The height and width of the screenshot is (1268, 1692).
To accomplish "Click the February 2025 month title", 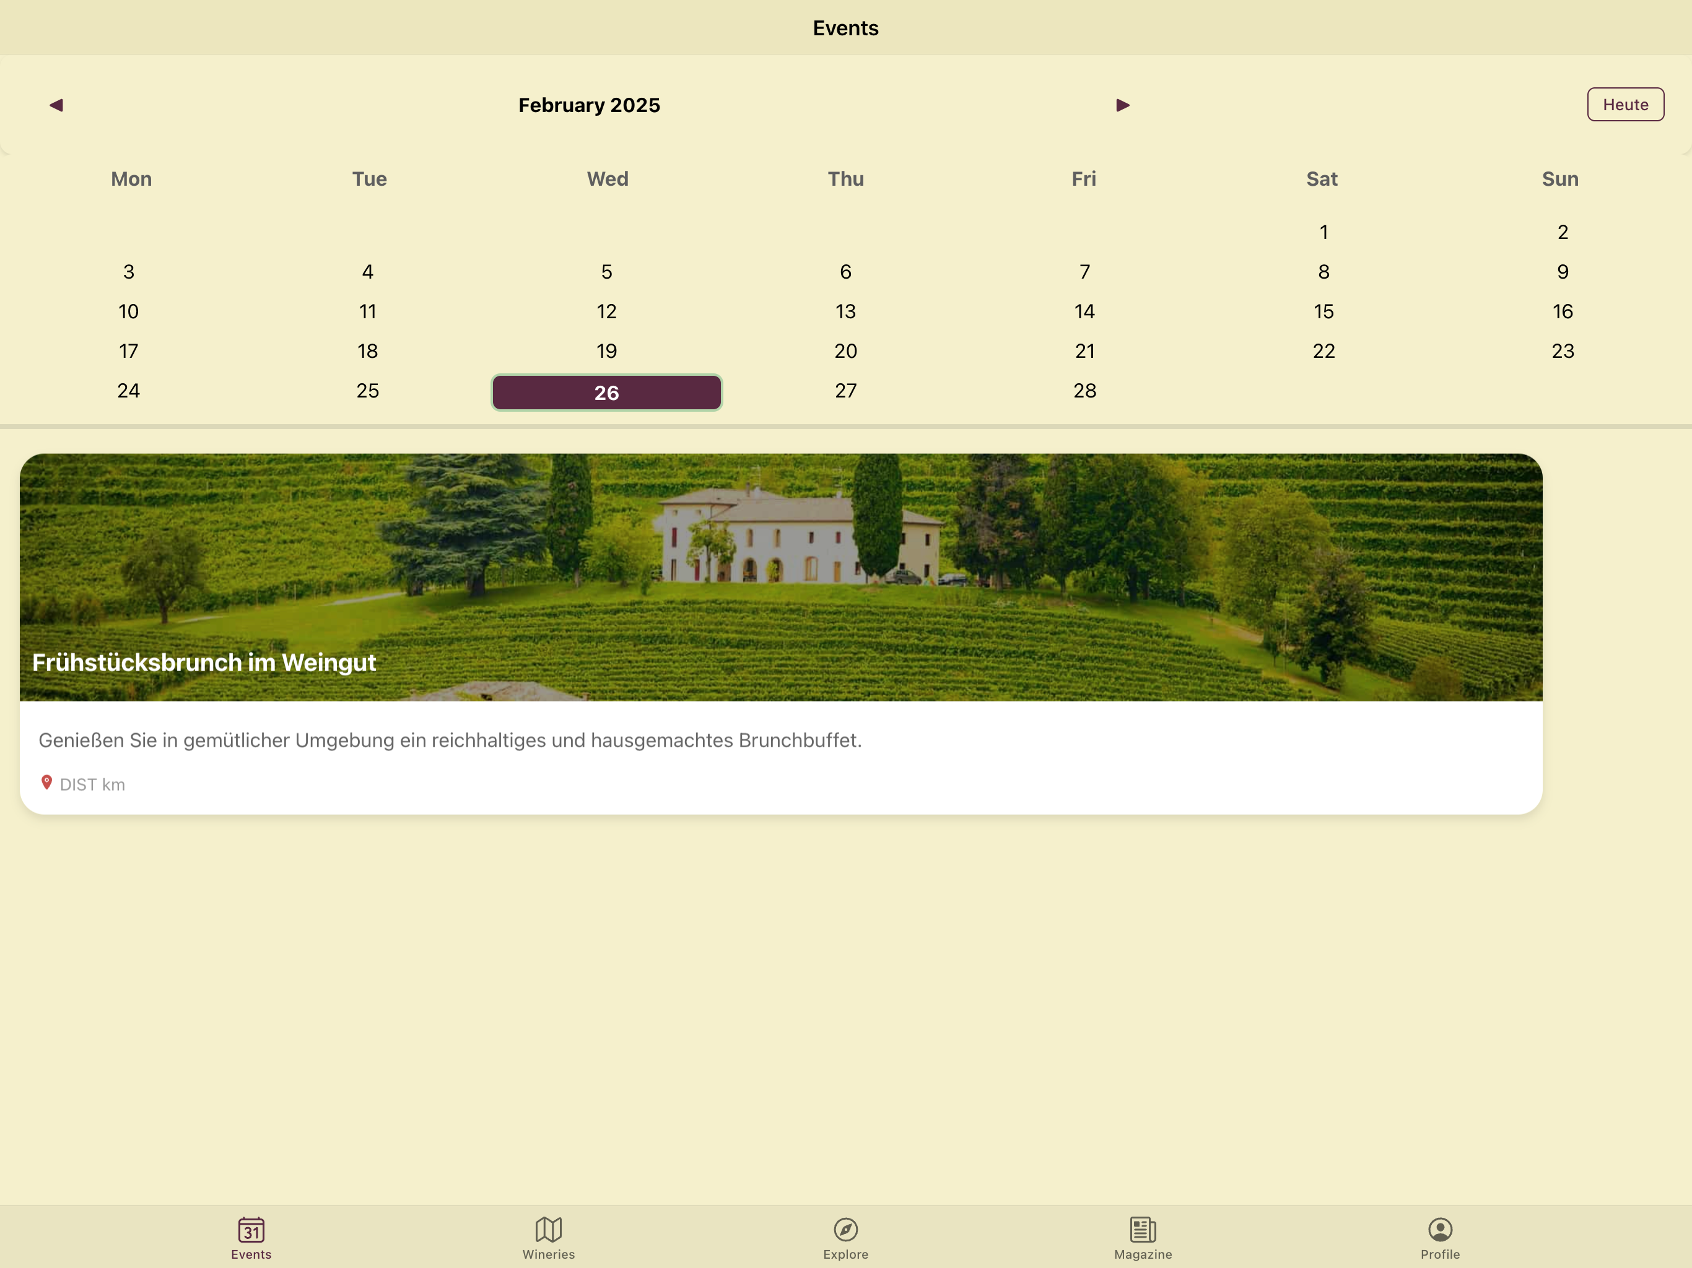I will [589, 105].
